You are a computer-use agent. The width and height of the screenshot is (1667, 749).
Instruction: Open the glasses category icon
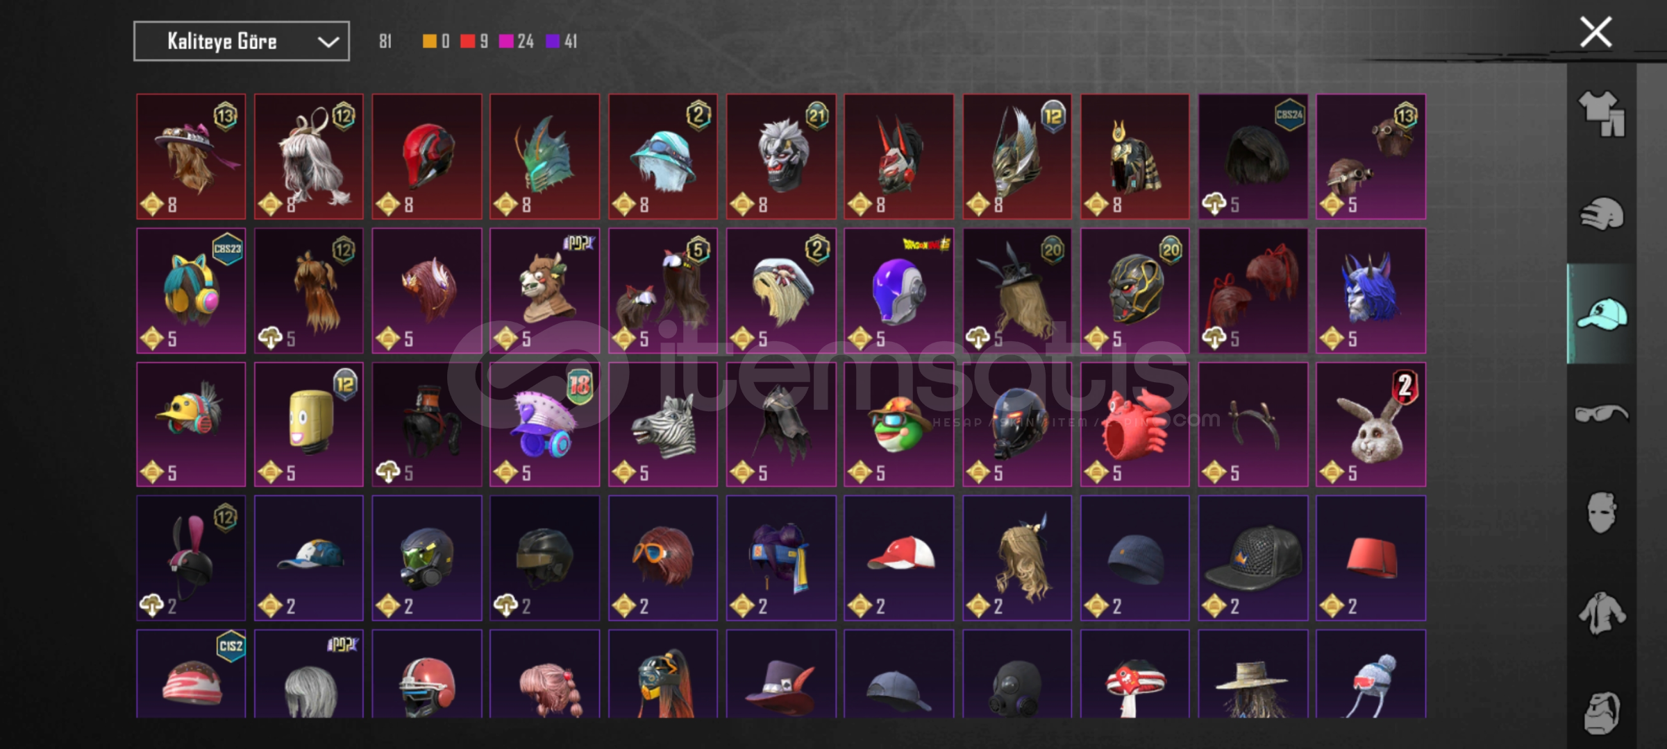pos(1602,414)
